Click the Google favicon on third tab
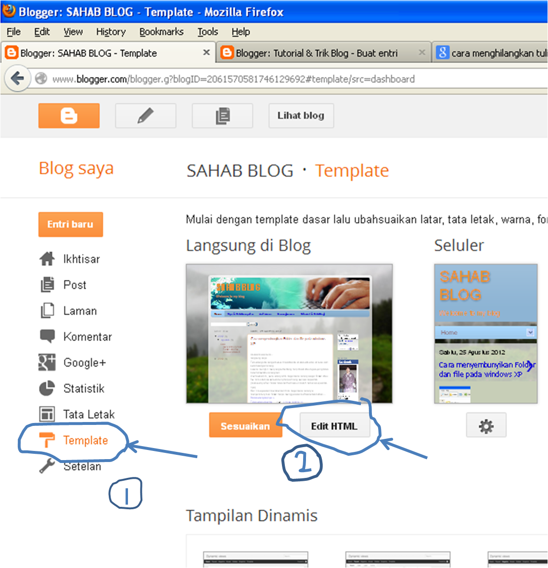This screenshot has height=568, width=548. (x=442, y=53)
